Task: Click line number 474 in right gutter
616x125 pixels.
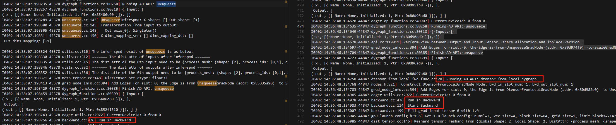Action: [x=300, y=26]
